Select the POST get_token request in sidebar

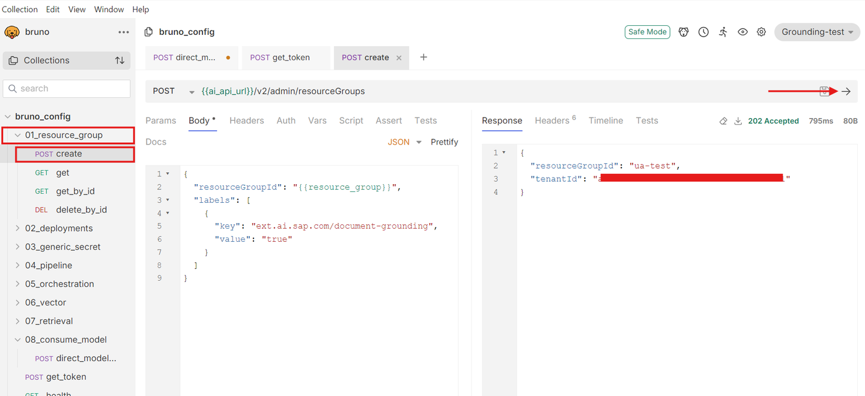coord(55,377)
